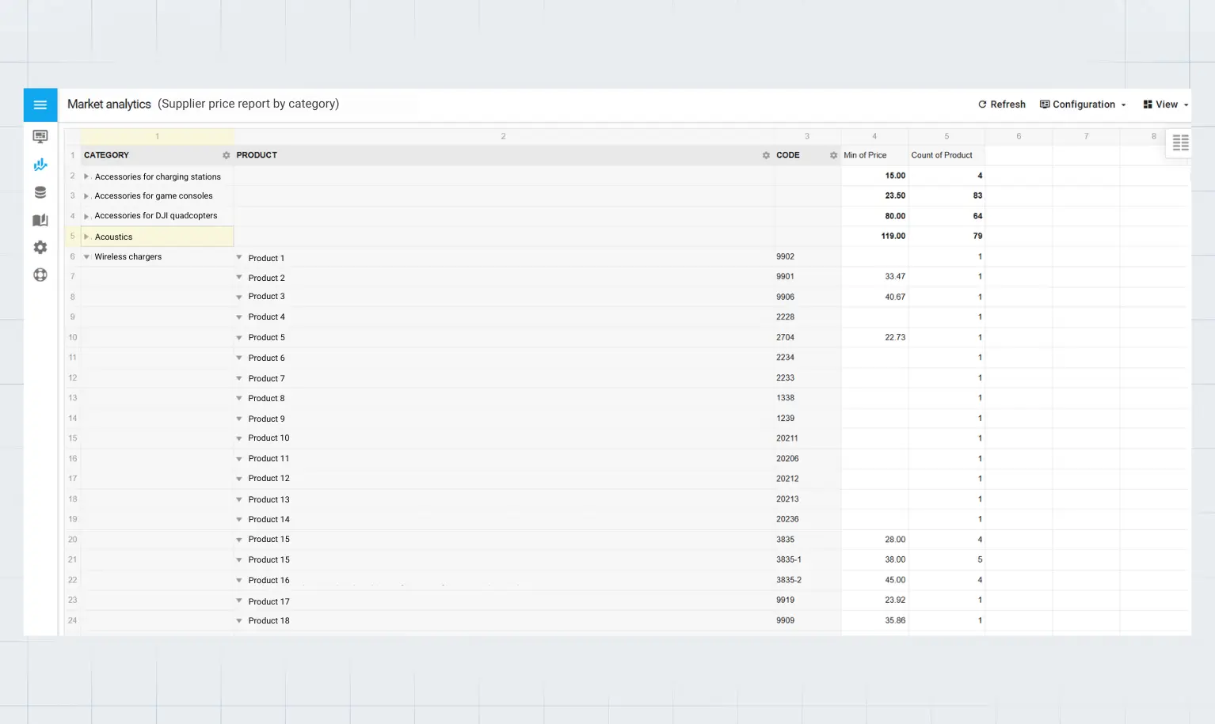
Task: Click the gear icon in CATEGORY header
Action: point(226,156)
